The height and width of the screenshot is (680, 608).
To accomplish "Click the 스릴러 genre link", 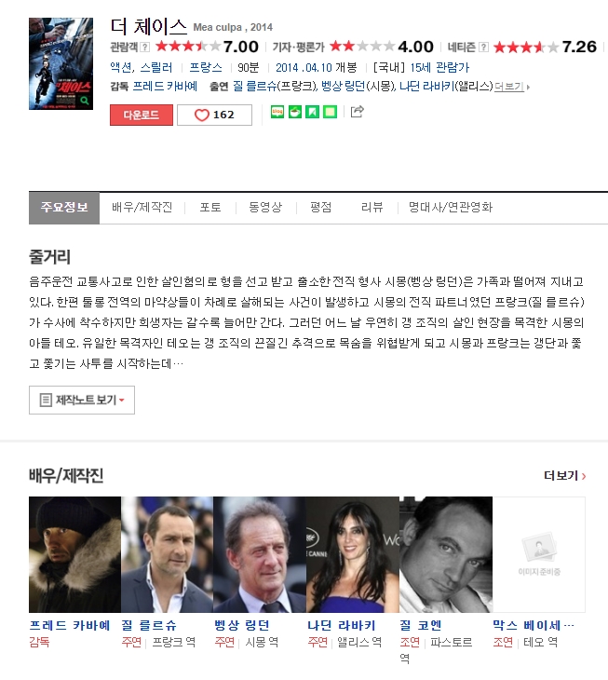I will pyautogui.click(x=156, y=68).
